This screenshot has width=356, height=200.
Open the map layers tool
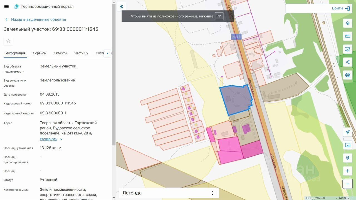coord(348,23)
